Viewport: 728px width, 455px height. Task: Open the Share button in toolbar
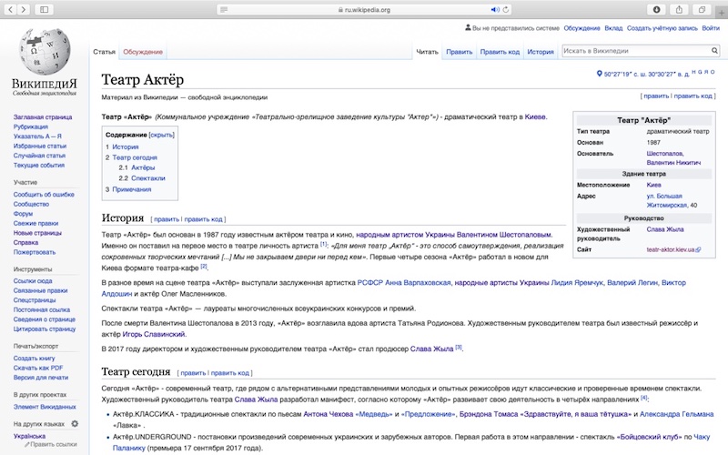[679, 9]
